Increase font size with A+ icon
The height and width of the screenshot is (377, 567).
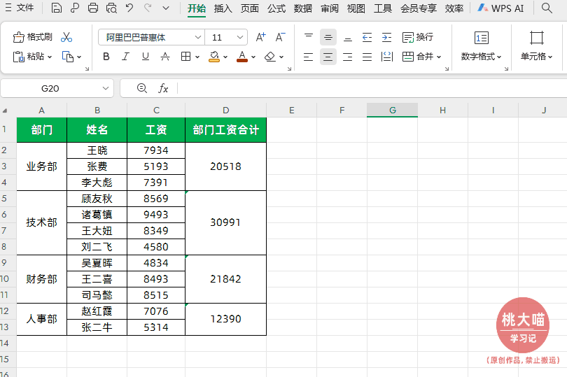point(260,37)
